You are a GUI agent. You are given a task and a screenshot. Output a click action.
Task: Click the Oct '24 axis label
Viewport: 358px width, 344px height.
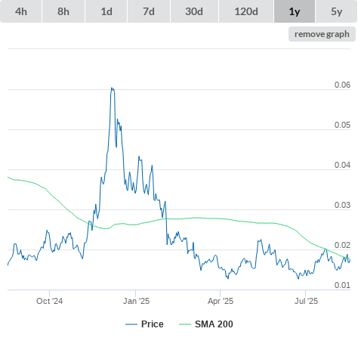pyautogui.click(x=49, y=301)
